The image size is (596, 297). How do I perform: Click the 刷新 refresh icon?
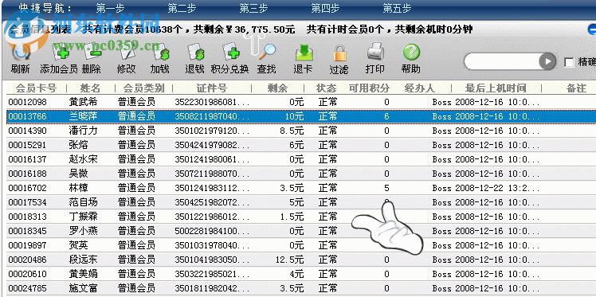(x=21, y=53)
